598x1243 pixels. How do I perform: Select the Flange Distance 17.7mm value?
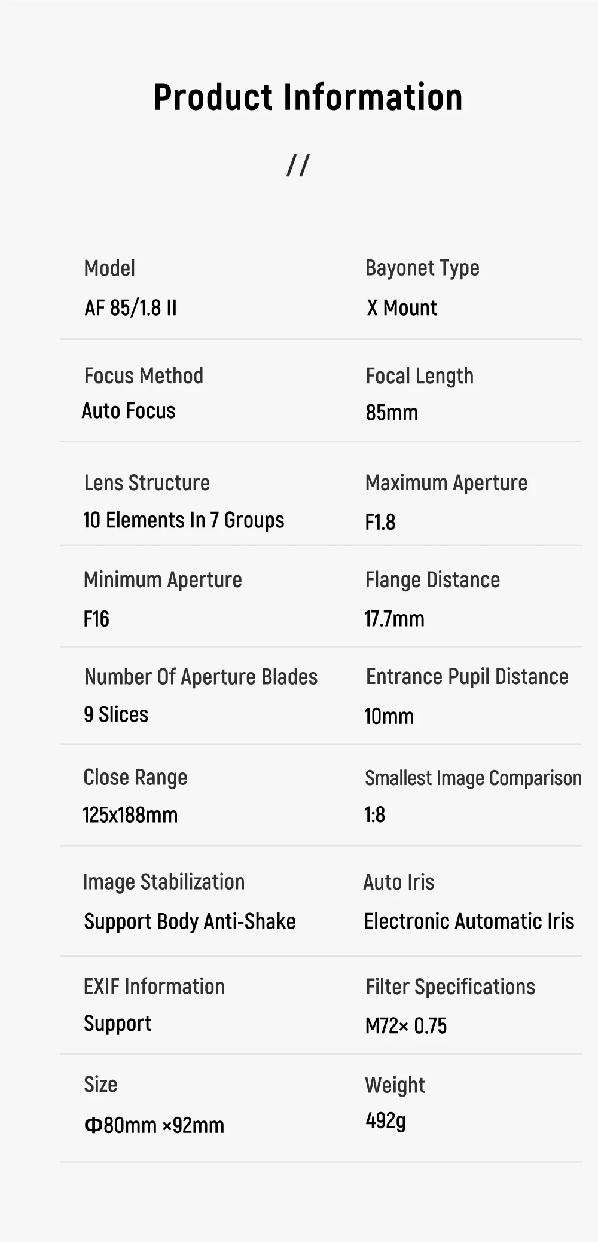(x=395, y=619)
